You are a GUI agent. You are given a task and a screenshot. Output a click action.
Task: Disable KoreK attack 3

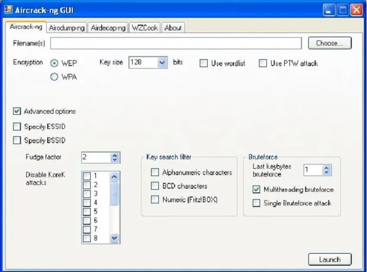(x=87, y=194)
